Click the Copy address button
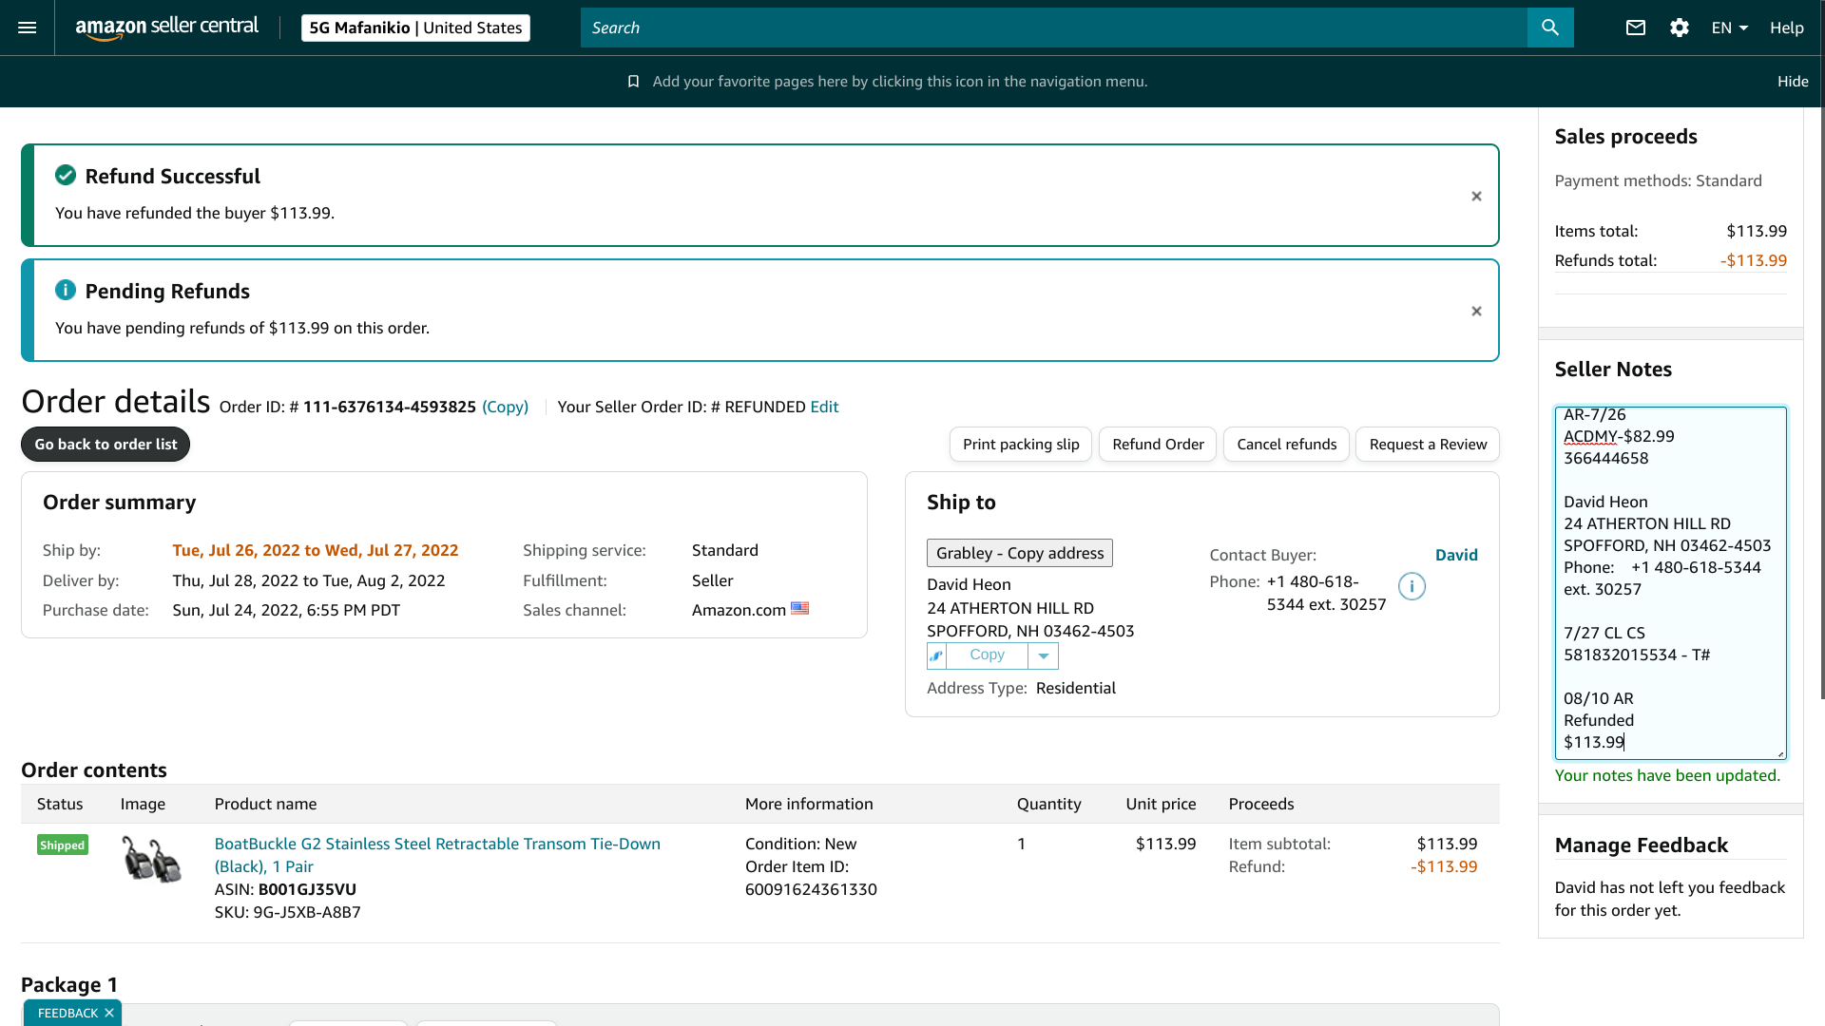The width and height of the screenshot is (1825, 1026). coord(987,655)
